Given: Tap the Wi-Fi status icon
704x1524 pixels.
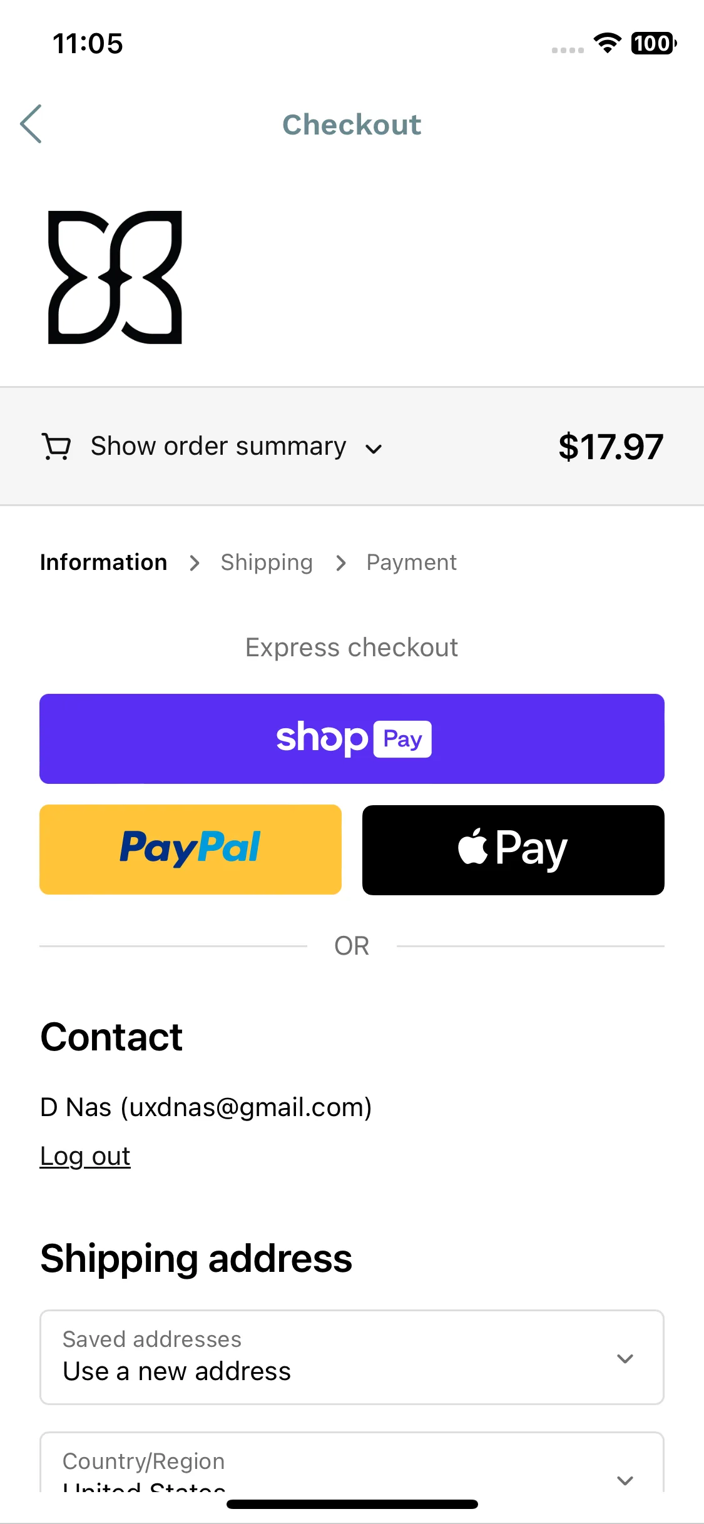Looking at the screenshot, I should (x=607, y=43).
